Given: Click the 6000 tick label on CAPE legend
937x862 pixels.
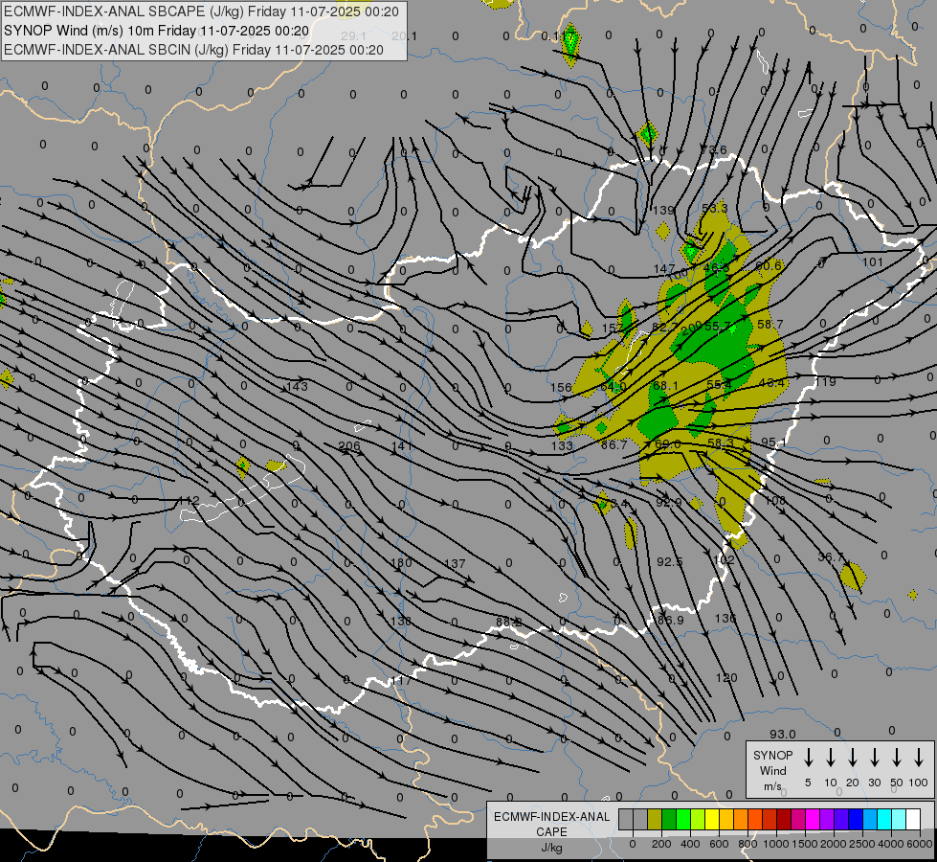Looking at the screenshot, I should pos(920,844).
